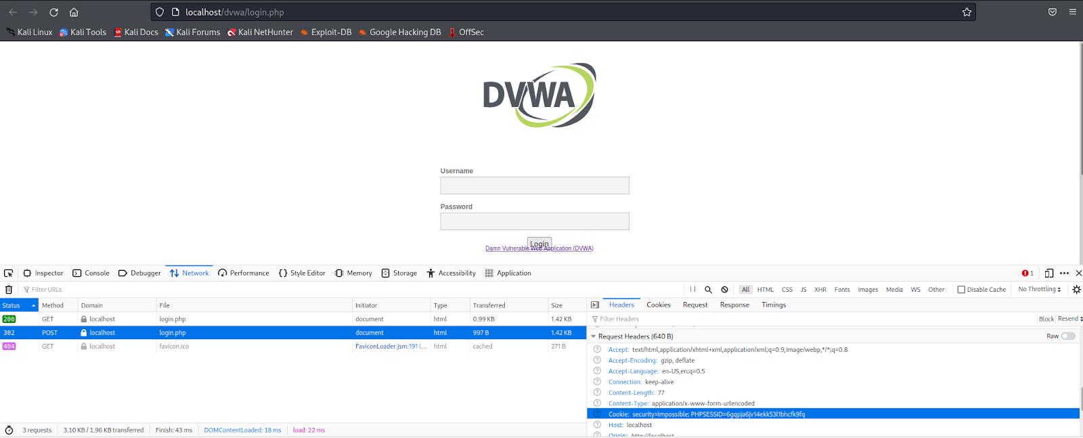The width and height of the screenshot is (1083, 438).
Task: Select the Cookie header row
Action: (x=833, y=414)
